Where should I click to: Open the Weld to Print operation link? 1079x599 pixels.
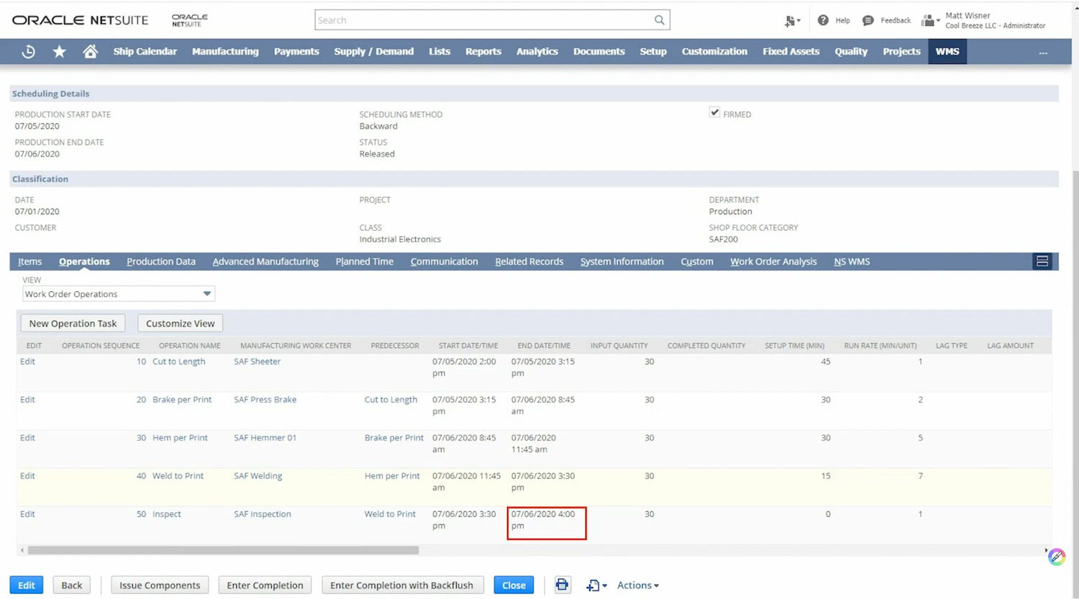pos(178,476)
